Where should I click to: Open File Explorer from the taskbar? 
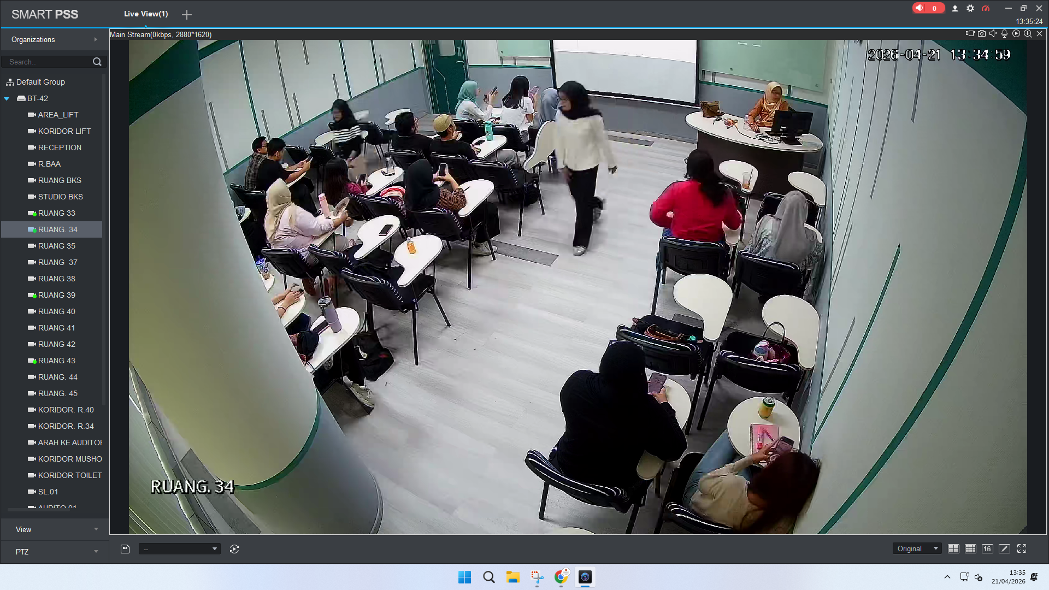pos(513,577)
